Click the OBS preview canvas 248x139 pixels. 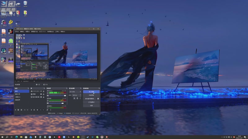point(56,56)
